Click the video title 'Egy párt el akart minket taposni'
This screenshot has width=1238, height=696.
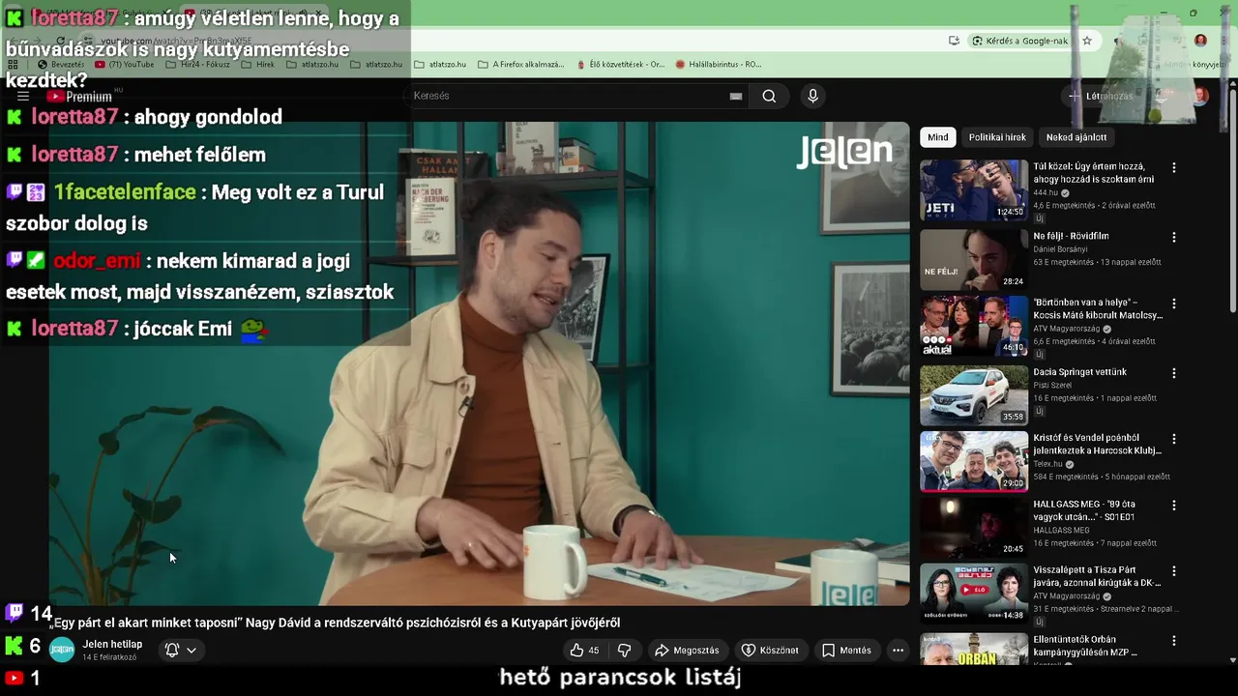[335, 623]
